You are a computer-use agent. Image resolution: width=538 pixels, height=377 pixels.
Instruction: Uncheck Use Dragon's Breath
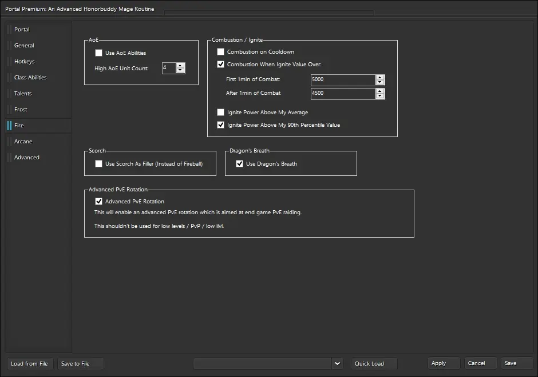[x=239, y=164]
